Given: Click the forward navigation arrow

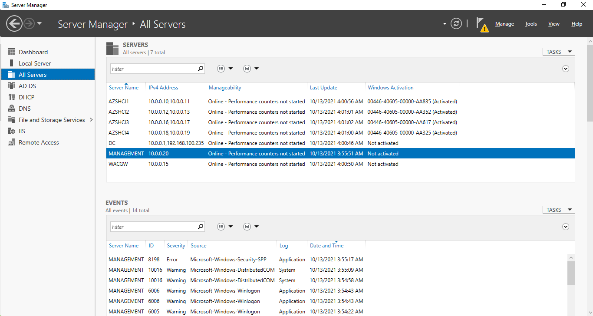Looking at the screenshot, I should [29, 23].
